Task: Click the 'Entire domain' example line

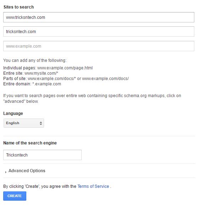Action: 32,84
